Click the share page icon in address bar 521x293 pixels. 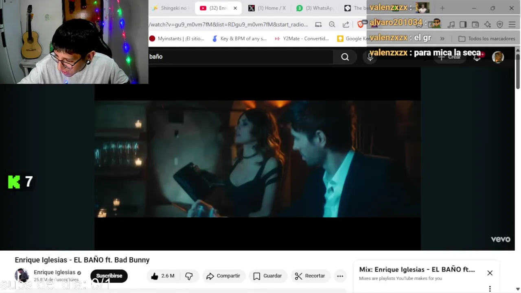[346, 24]
